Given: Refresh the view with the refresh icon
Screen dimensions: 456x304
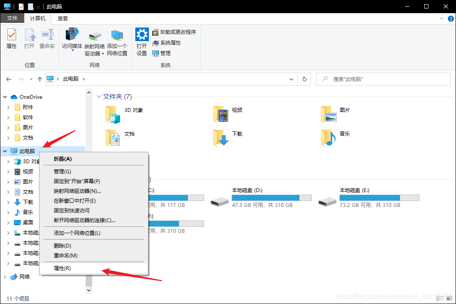Looking at the screenshot, I should tap(304, 79).
